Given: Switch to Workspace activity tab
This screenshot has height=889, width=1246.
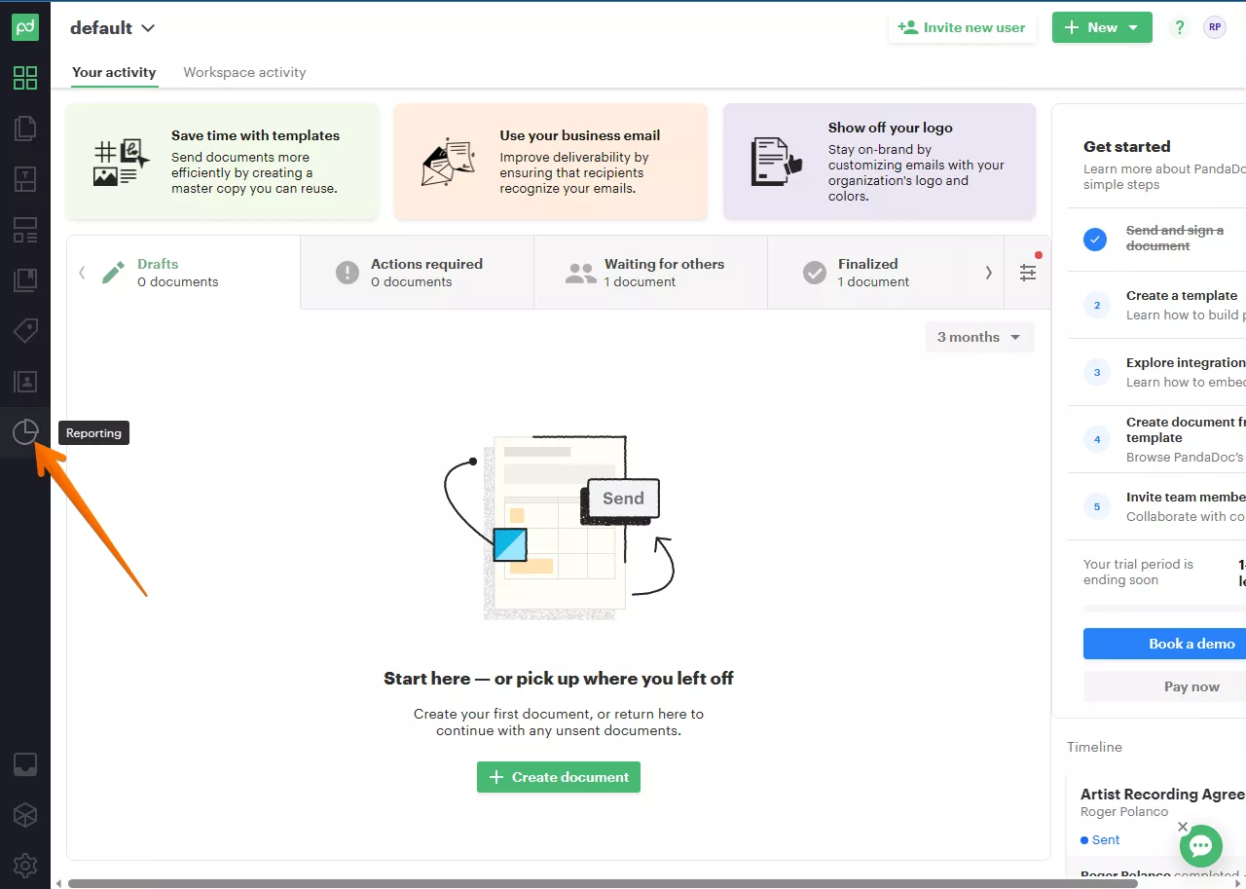Looking at the screenshot, I should 244,72.
